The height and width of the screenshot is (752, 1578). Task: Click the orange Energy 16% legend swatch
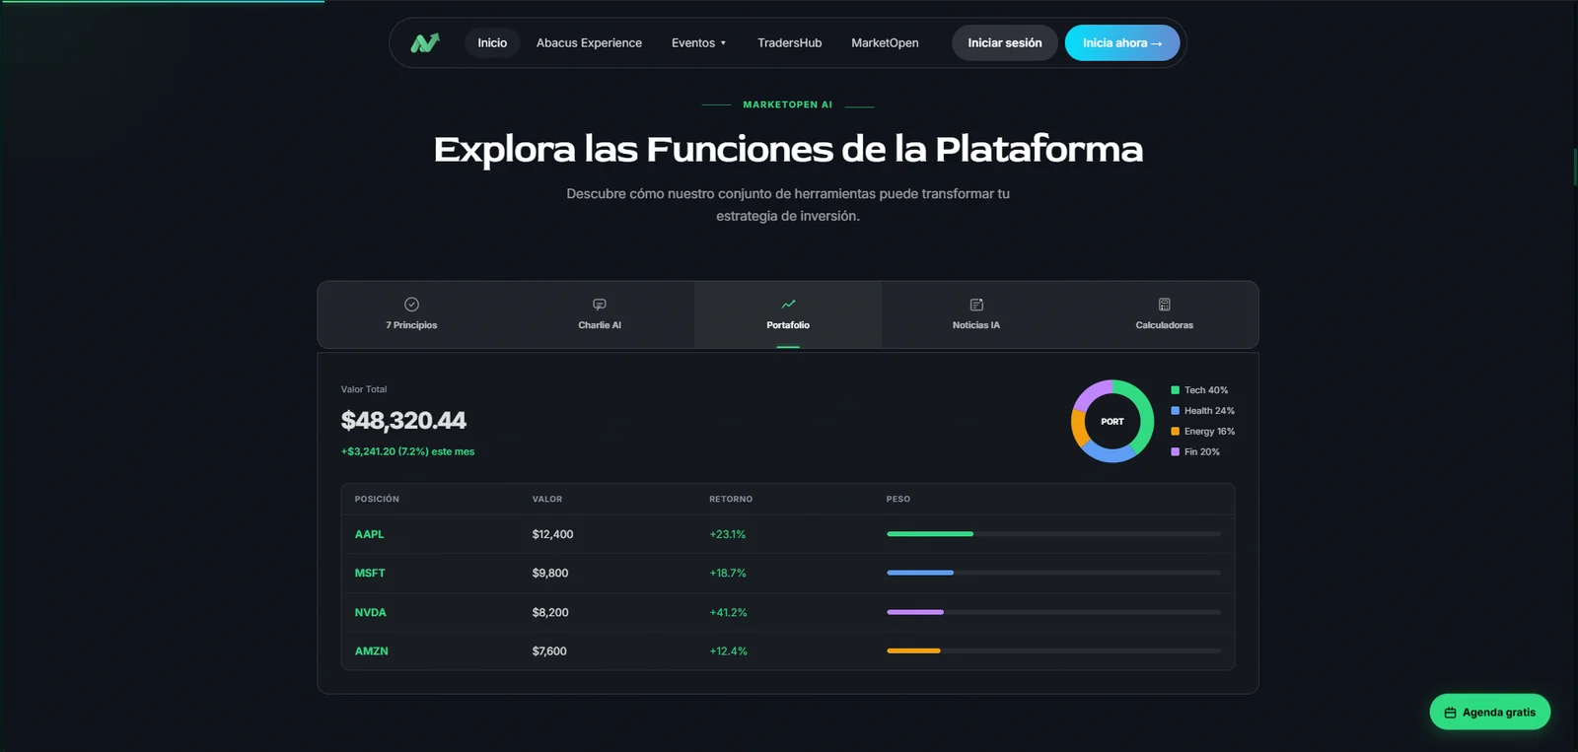(1175, 432)
